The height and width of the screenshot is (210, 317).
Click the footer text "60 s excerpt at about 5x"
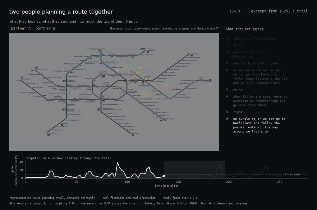28,203
